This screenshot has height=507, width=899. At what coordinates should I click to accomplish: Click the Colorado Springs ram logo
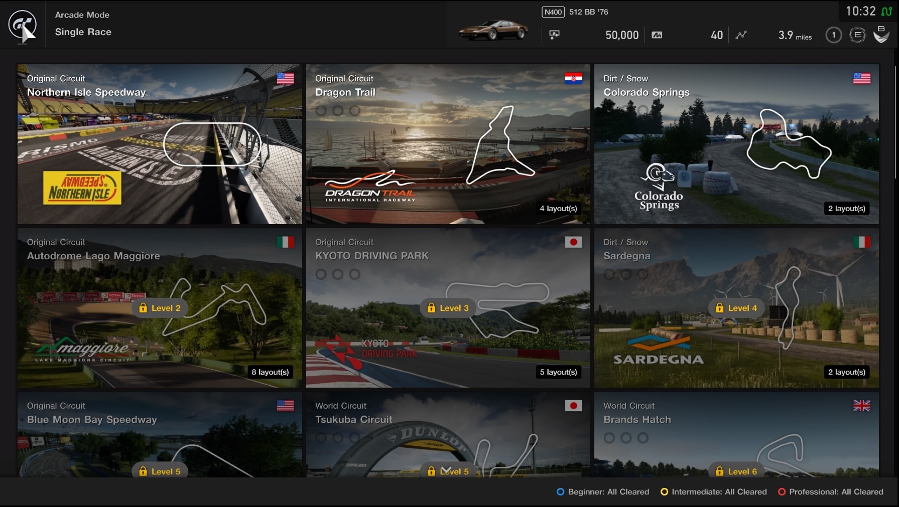point(659,187)
